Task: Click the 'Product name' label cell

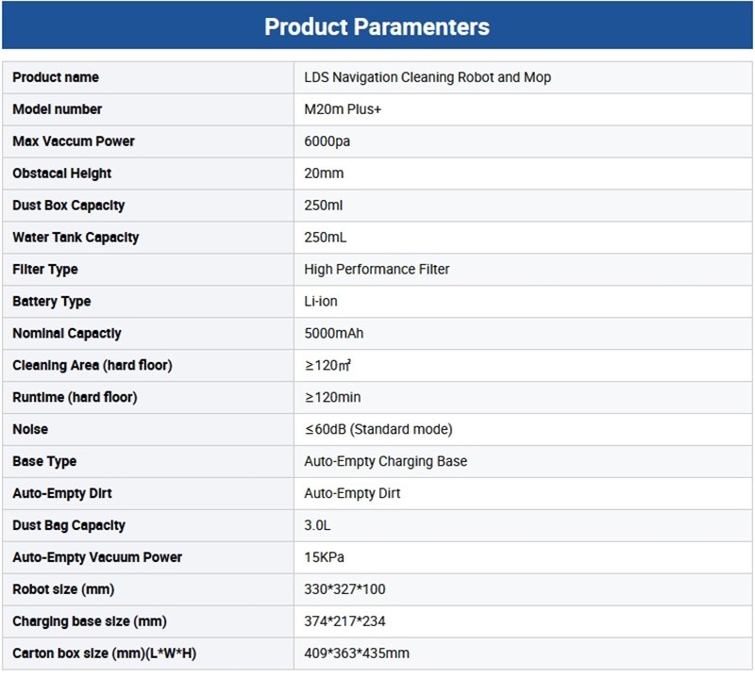Action: pyautogui.click(x=56, y=77)
